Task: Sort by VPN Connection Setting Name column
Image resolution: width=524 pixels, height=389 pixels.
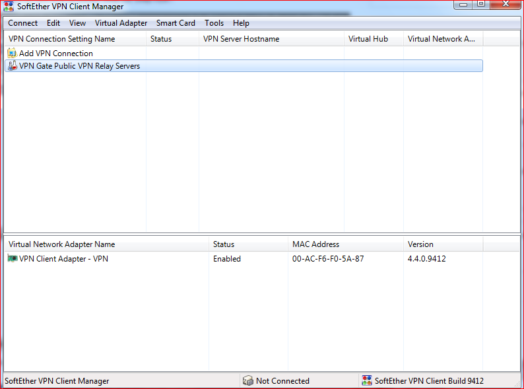Action: pos(75,39)
